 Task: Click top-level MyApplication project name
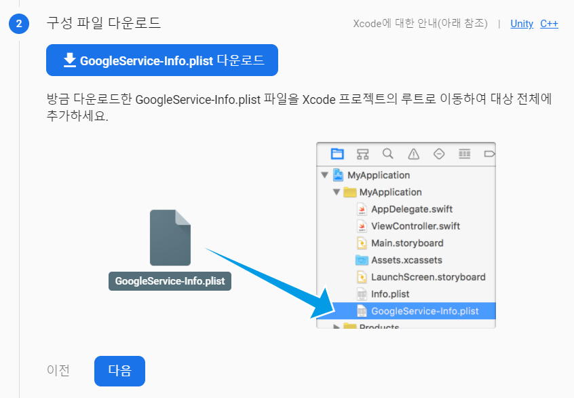coord(379,175)
